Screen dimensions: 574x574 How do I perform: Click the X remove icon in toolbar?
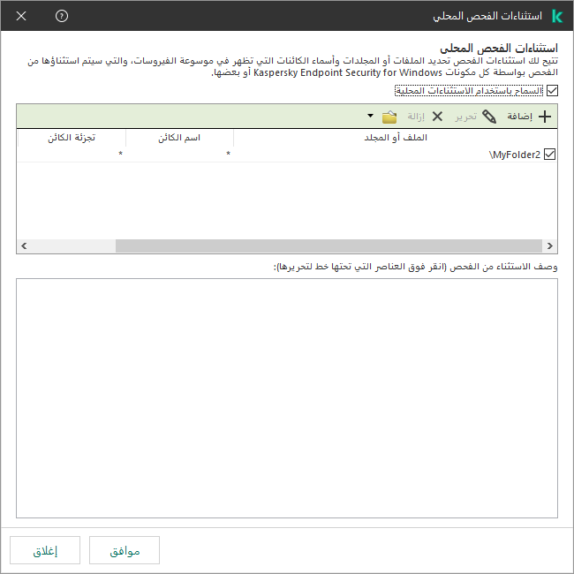(437, 117)
